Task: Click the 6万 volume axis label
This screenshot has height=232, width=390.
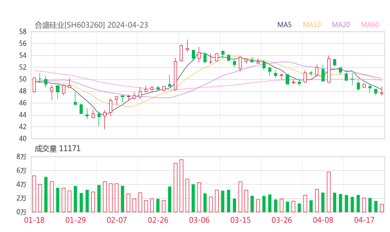Action: tap(22, 170)
